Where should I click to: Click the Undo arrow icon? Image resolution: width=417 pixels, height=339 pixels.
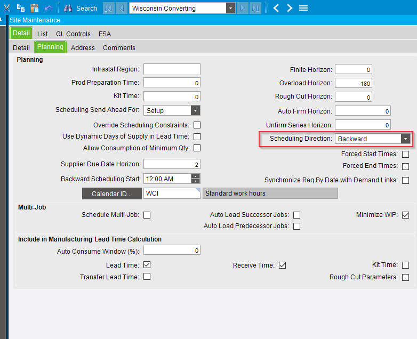point(49,8)
